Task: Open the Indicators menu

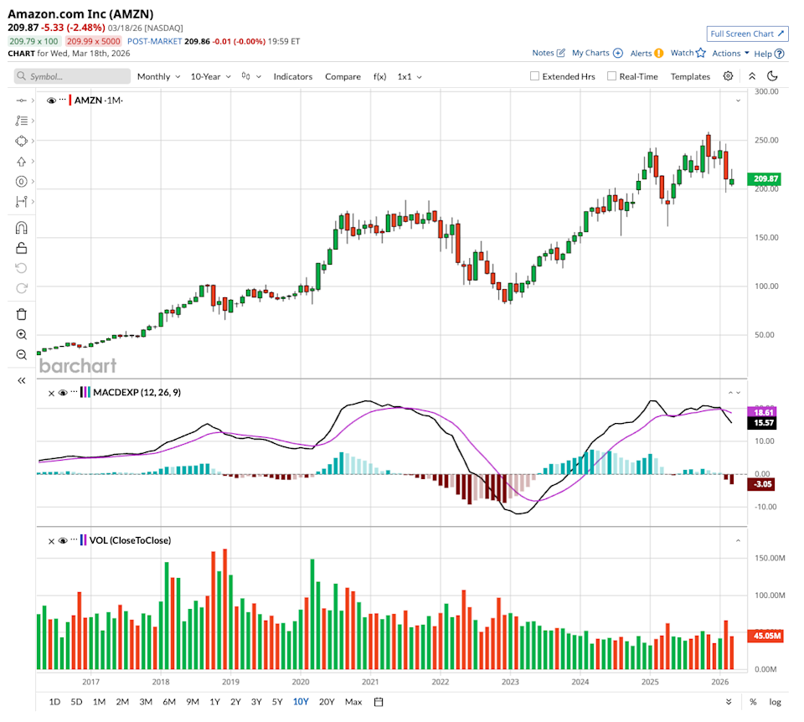Action: (x=292, y=76)
